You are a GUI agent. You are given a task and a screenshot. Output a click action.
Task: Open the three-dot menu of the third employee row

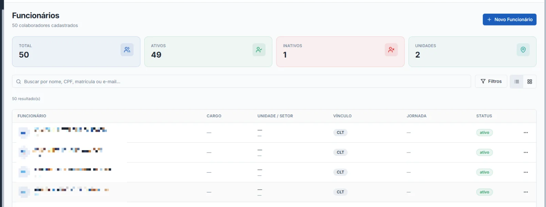click(x=526, y=172)
